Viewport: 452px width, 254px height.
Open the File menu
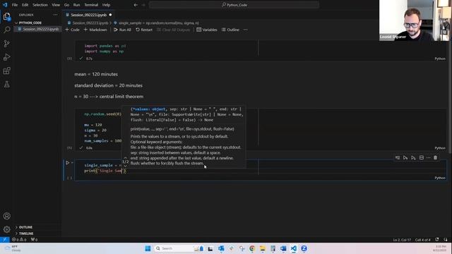[x=15, y=5]
